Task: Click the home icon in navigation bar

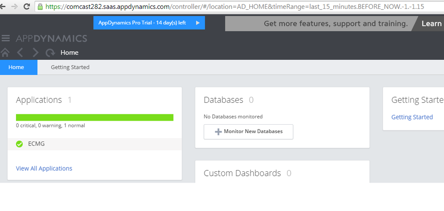Action: (5, 53)
